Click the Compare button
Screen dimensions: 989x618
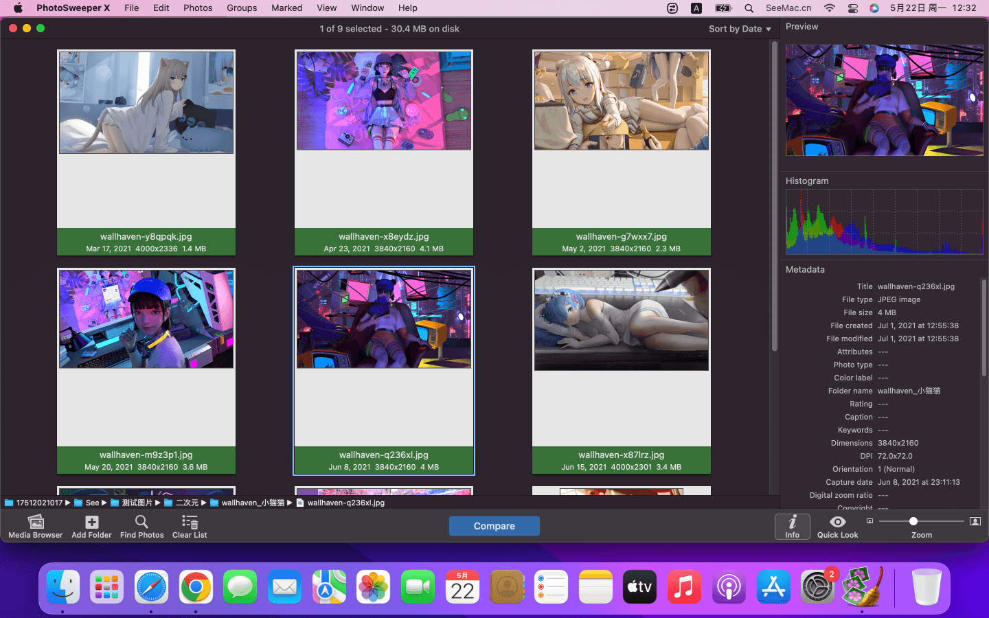coord(494,526)
